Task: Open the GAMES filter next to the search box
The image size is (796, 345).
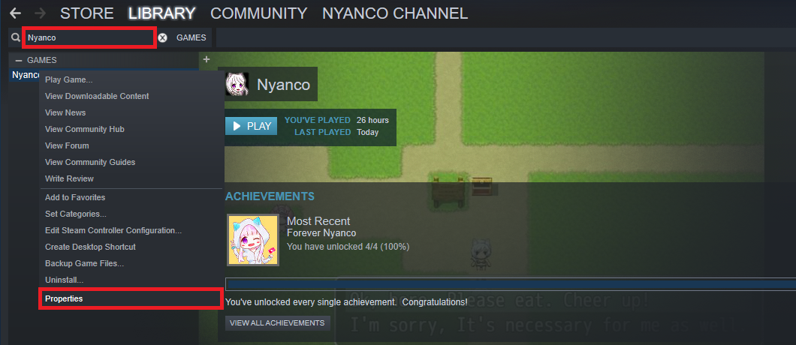Action: [x=191, y=37]
